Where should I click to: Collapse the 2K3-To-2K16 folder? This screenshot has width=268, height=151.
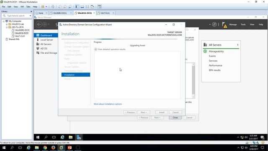coord(7,27)
